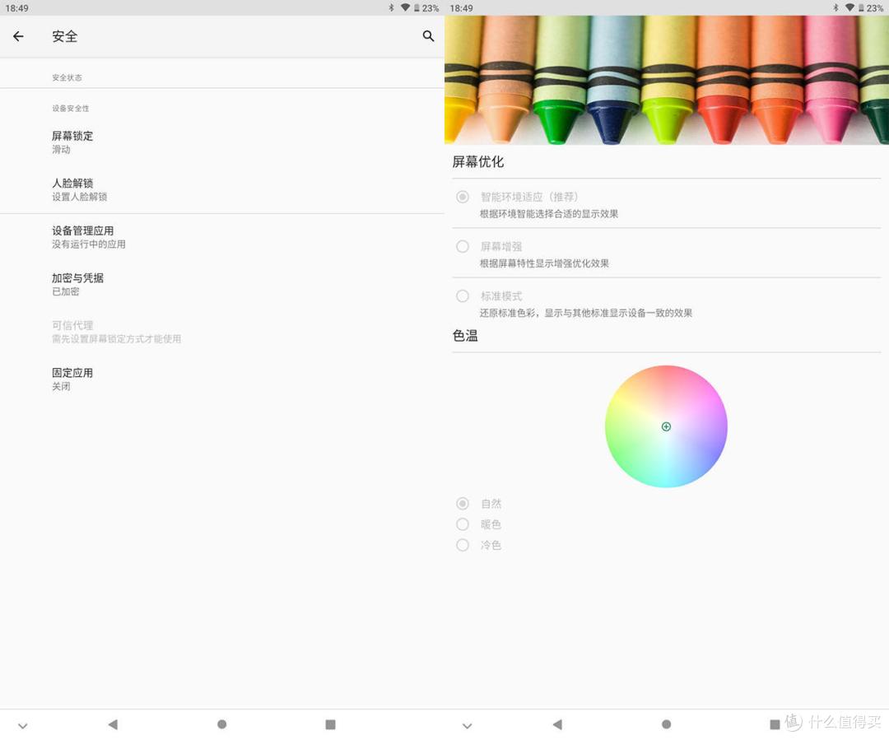
Task: Tap 还原标准色彩 description text
Action: tap(586, 313)
